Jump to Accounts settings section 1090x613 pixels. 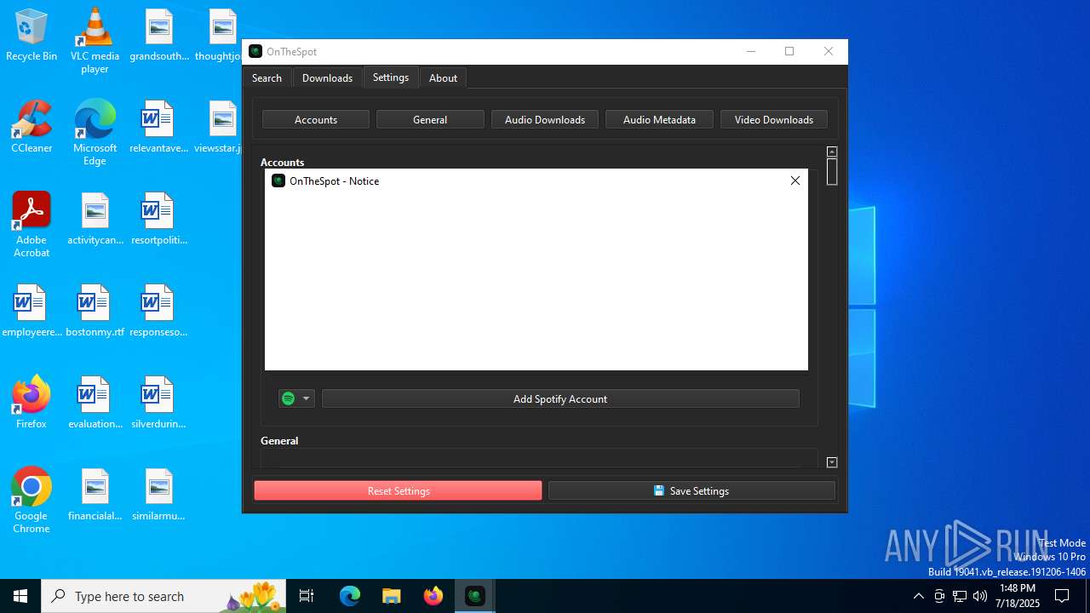(316, 120)
